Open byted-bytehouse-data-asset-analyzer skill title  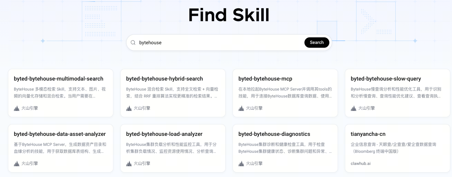point(60,134)
